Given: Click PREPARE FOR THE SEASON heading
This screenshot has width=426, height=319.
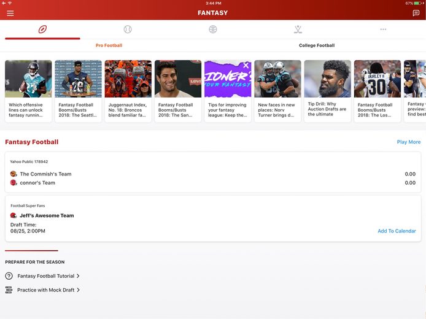Looking at the screenshot, I should [35, 262].
